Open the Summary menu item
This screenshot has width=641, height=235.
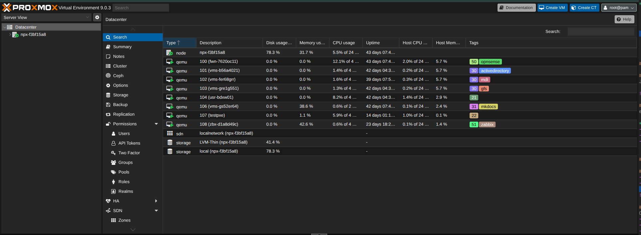(122, 47)
